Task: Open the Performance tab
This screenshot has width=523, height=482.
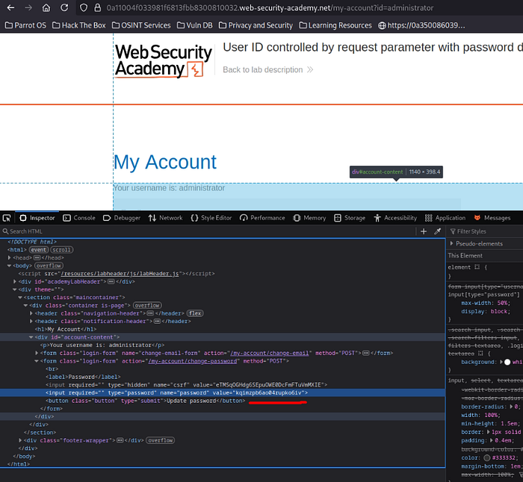Action: (x=262, y=218)
